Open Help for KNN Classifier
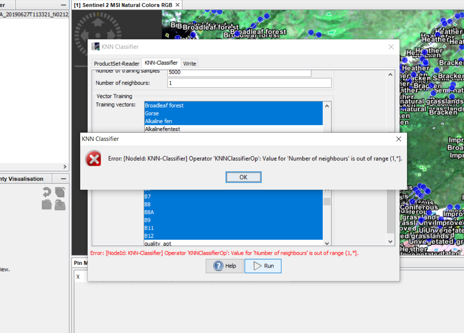 click(225, 266)
